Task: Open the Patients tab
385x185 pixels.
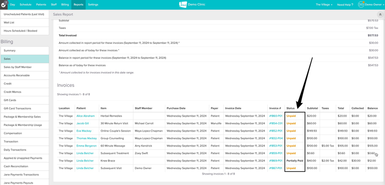Action: pos(41,5)
